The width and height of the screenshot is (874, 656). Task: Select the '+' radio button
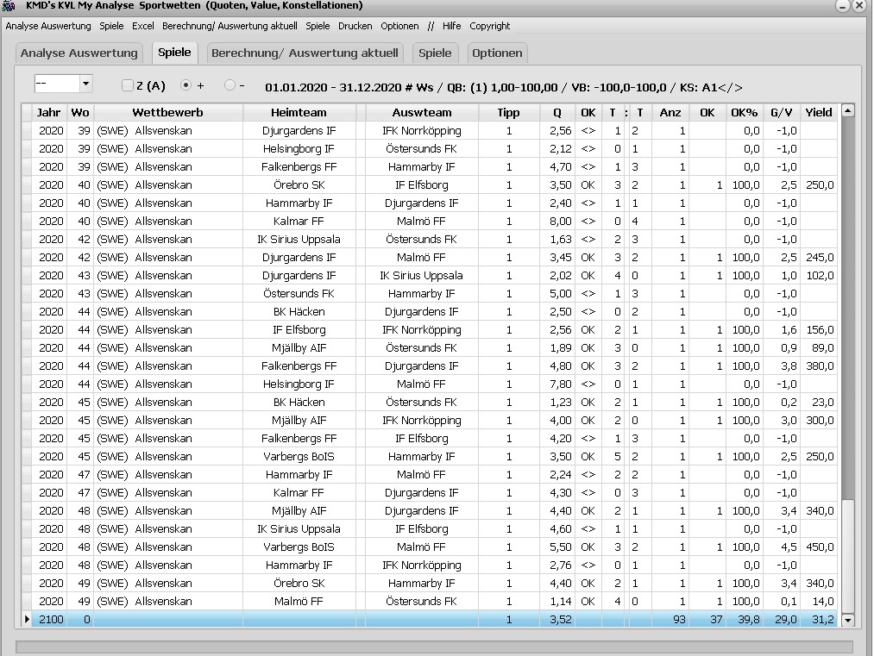tap(186, 85)
